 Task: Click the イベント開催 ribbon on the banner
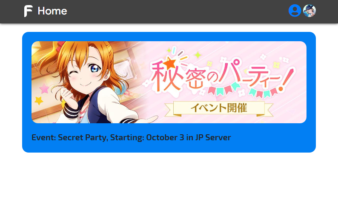point(219,108)
